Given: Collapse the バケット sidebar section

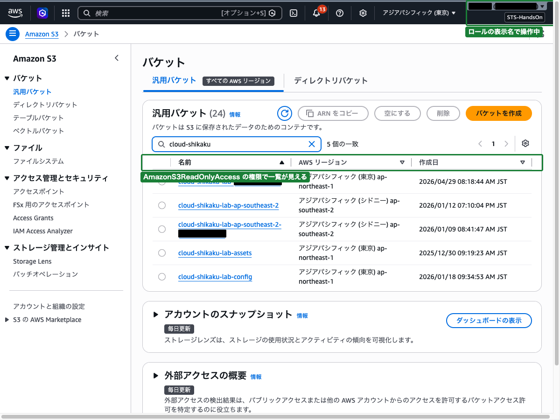Looking at the screenshot, I should (x=7, y=78).
